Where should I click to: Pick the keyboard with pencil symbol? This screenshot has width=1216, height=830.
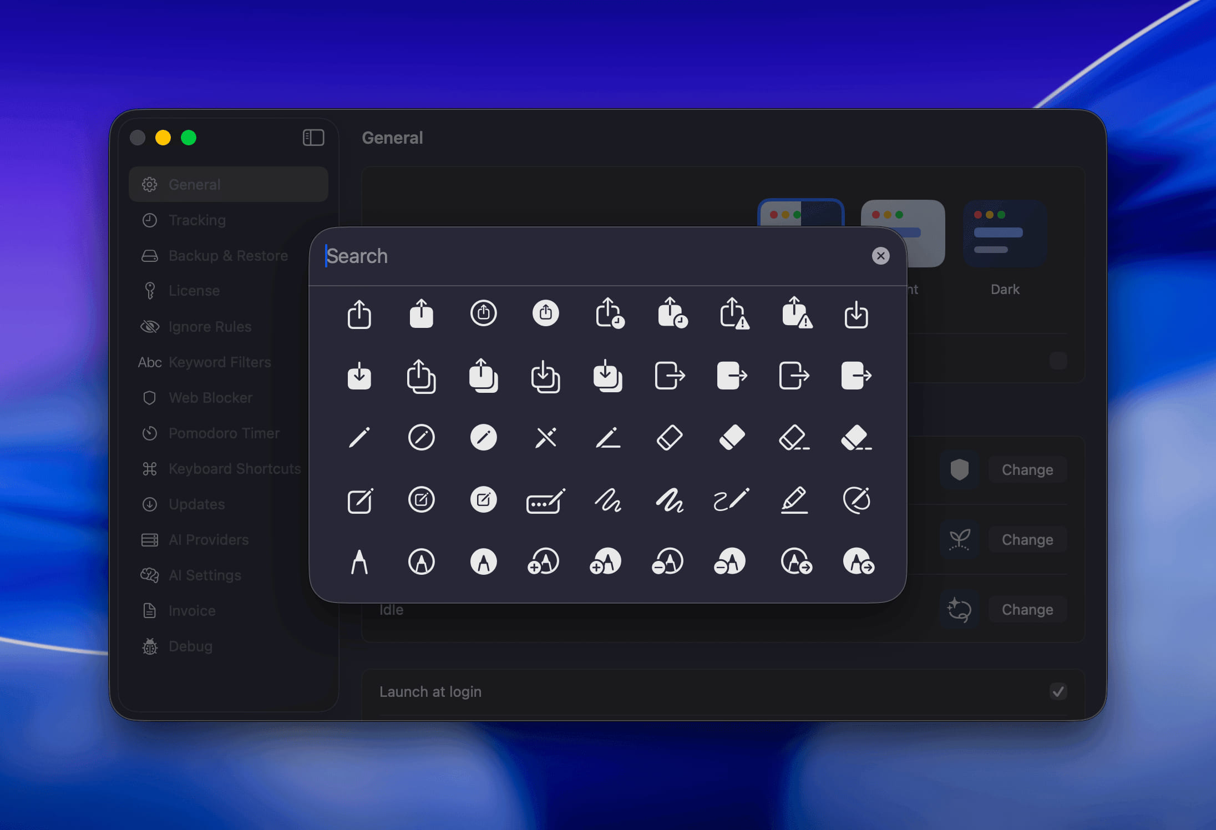coord(545,502)
